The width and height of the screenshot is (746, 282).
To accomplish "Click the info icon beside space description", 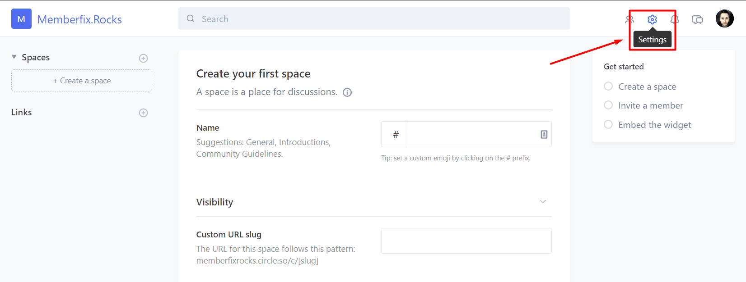I will tap(347, 92).
